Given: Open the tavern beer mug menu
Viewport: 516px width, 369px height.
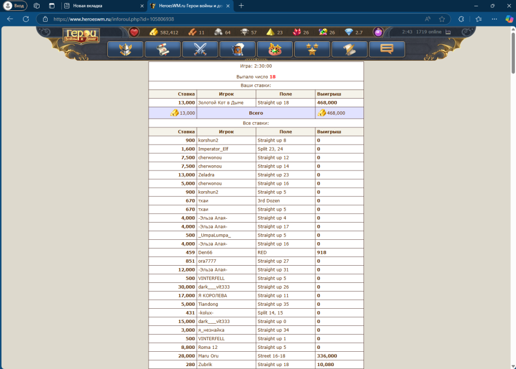Looking at the screenshot, I should pos(237,49).
